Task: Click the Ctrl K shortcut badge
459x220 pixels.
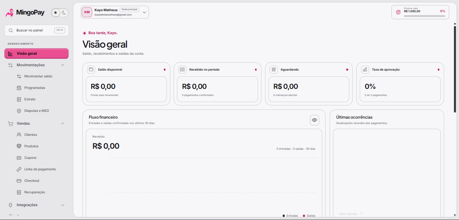Action: [x=59, y=30]
